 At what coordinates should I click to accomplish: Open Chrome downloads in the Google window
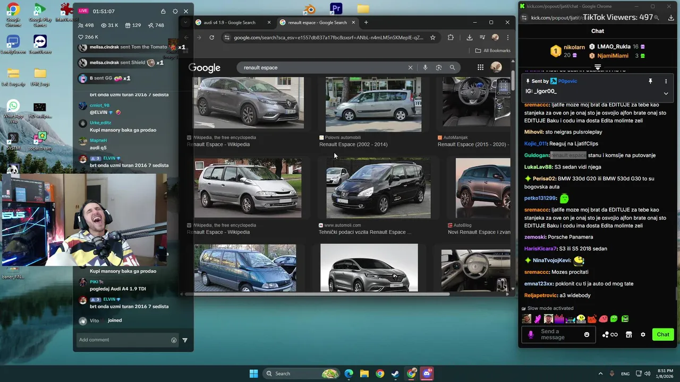[x=470, y=38]
